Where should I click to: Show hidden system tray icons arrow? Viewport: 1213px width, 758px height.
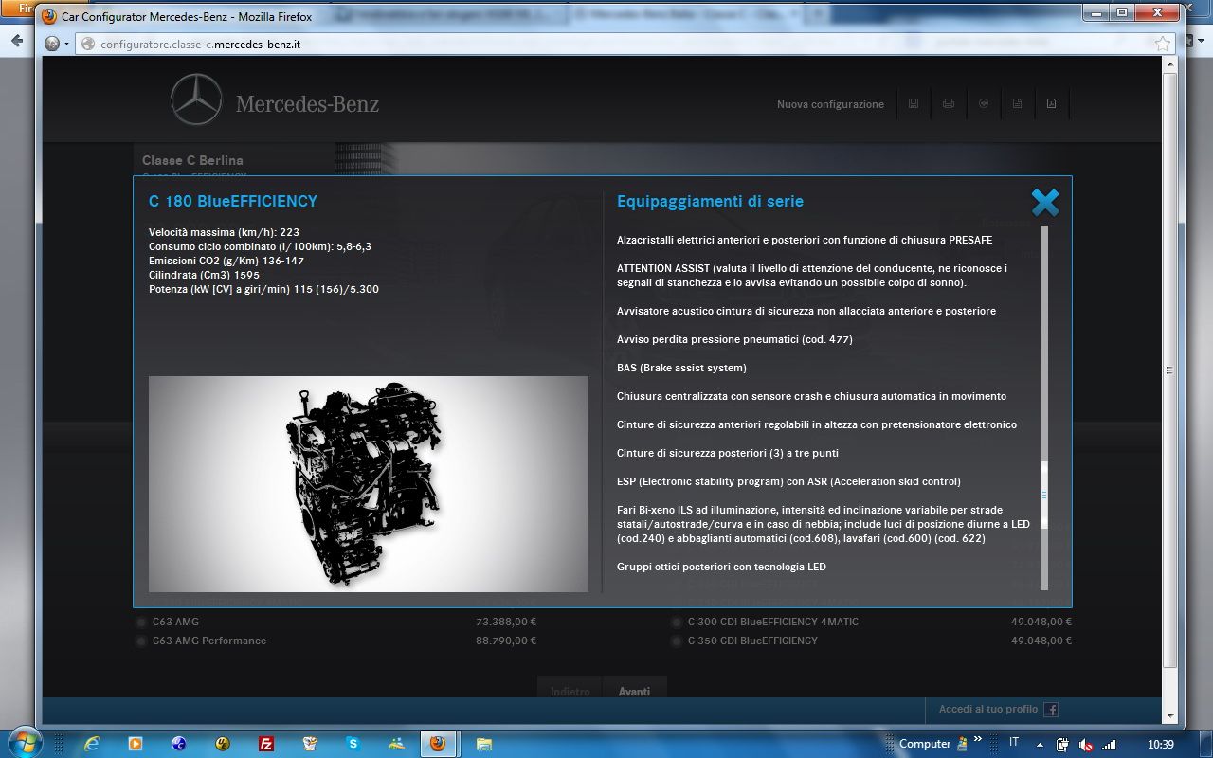1040,745
